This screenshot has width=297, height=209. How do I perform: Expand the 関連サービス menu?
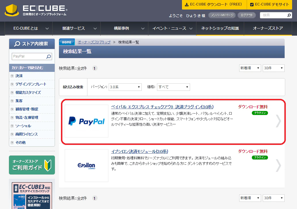76,28
